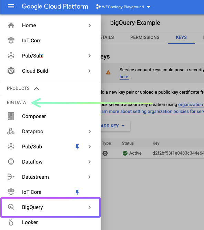Click the Looker icon
Image resolution: width=204 pixels, height=230 pixels.
pos(11,222)
